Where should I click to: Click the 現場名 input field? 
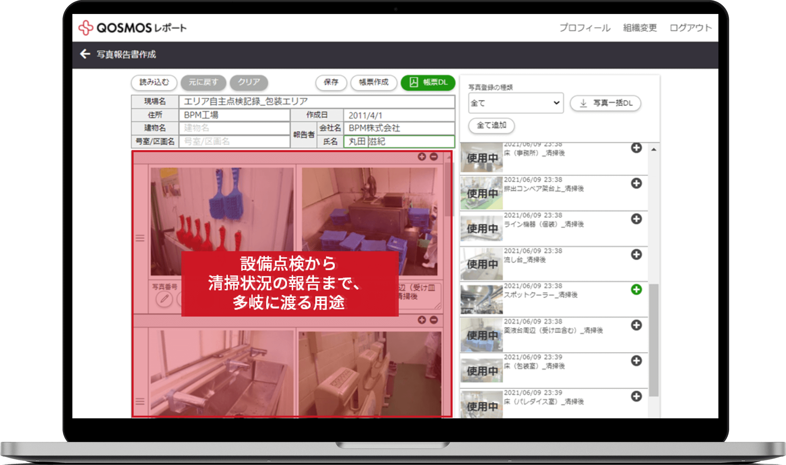click(317, 101)
